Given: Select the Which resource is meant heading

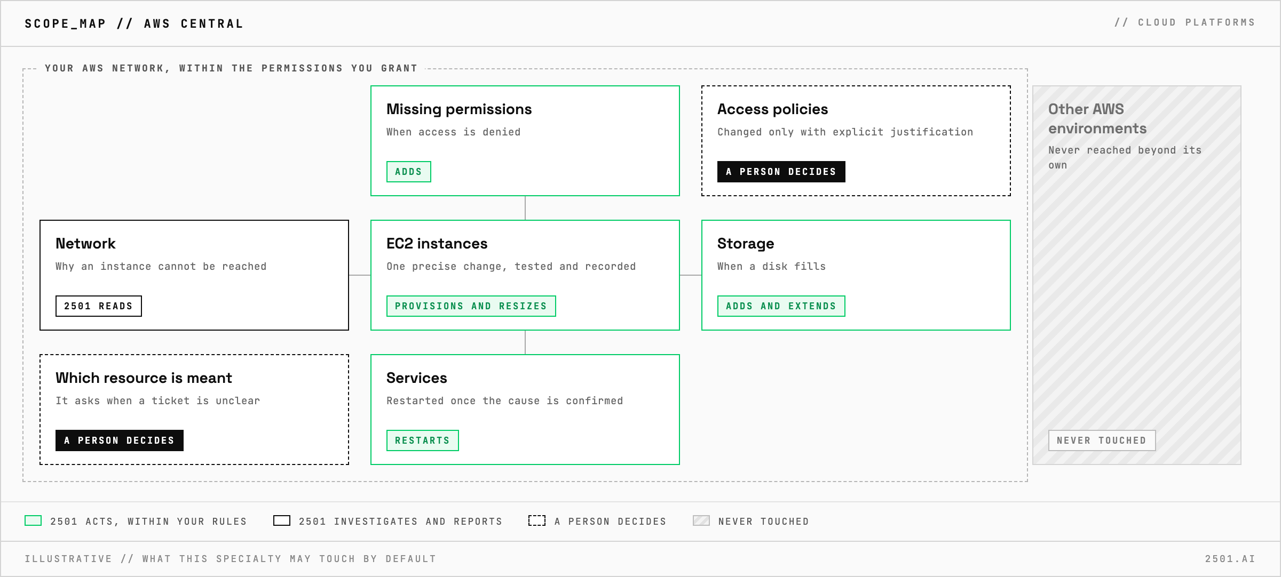Looking at the screenshot, I should pos(144,378).
